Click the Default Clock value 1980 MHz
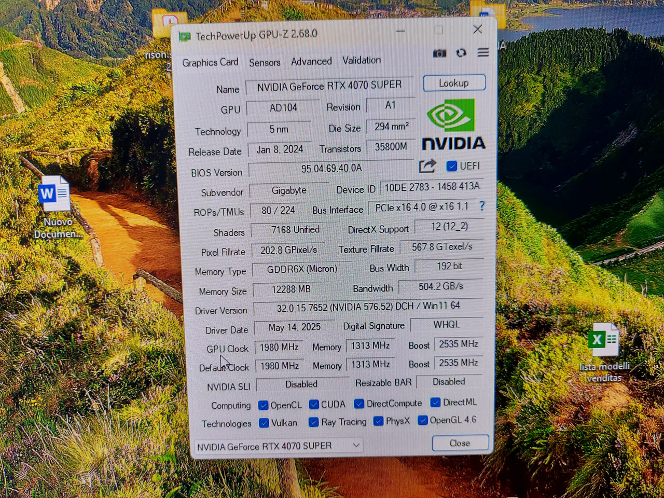 (280, 366)
